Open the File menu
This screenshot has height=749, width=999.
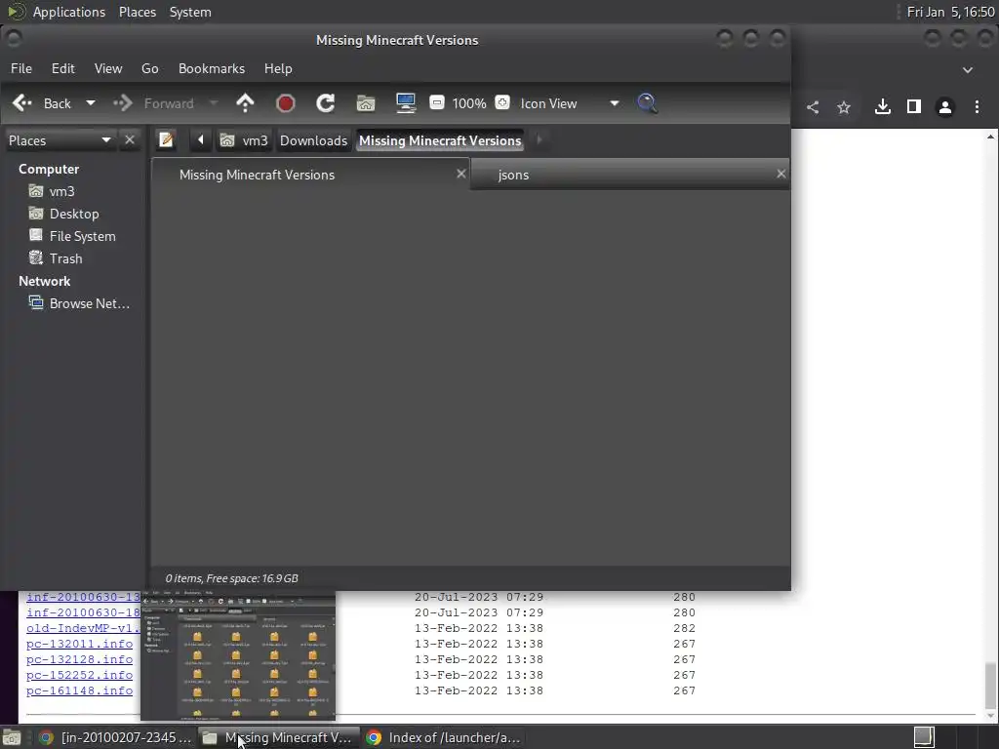21,68
